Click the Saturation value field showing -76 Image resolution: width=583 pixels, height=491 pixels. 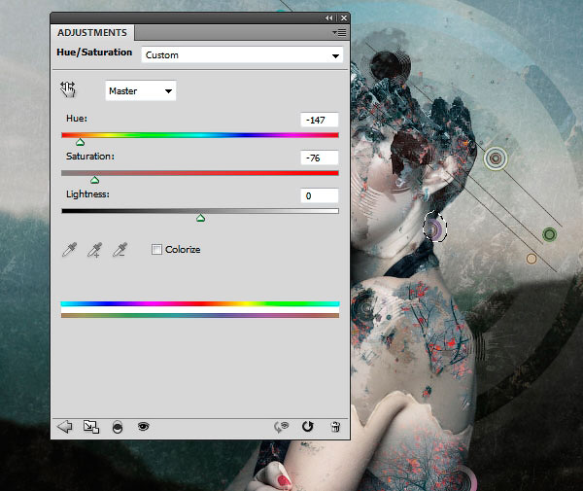click(x=320, y=158)
